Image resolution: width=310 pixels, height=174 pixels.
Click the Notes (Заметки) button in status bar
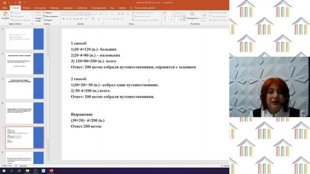pyautogui.click(x=225, y=166)
